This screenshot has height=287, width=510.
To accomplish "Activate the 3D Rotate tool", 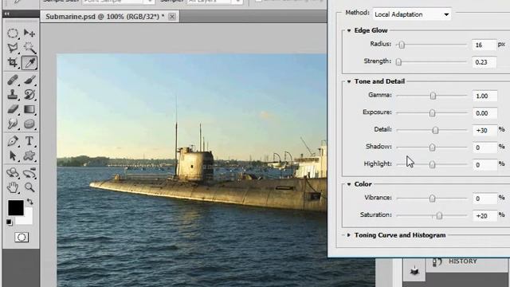I will [x=13, y=173].
